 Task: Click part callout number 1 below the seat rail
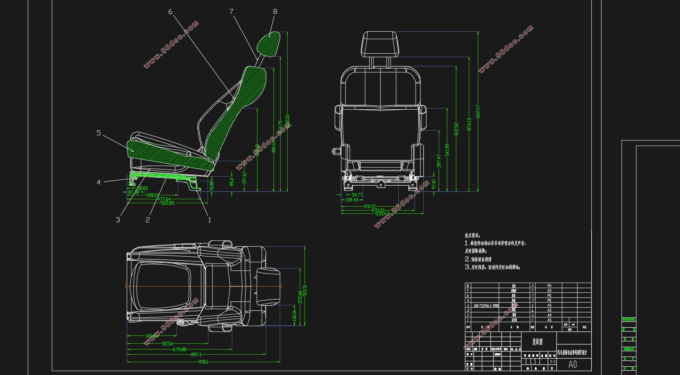click(x=209, y=220)
